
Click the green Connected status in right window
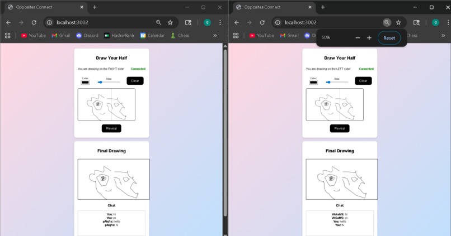366,69
